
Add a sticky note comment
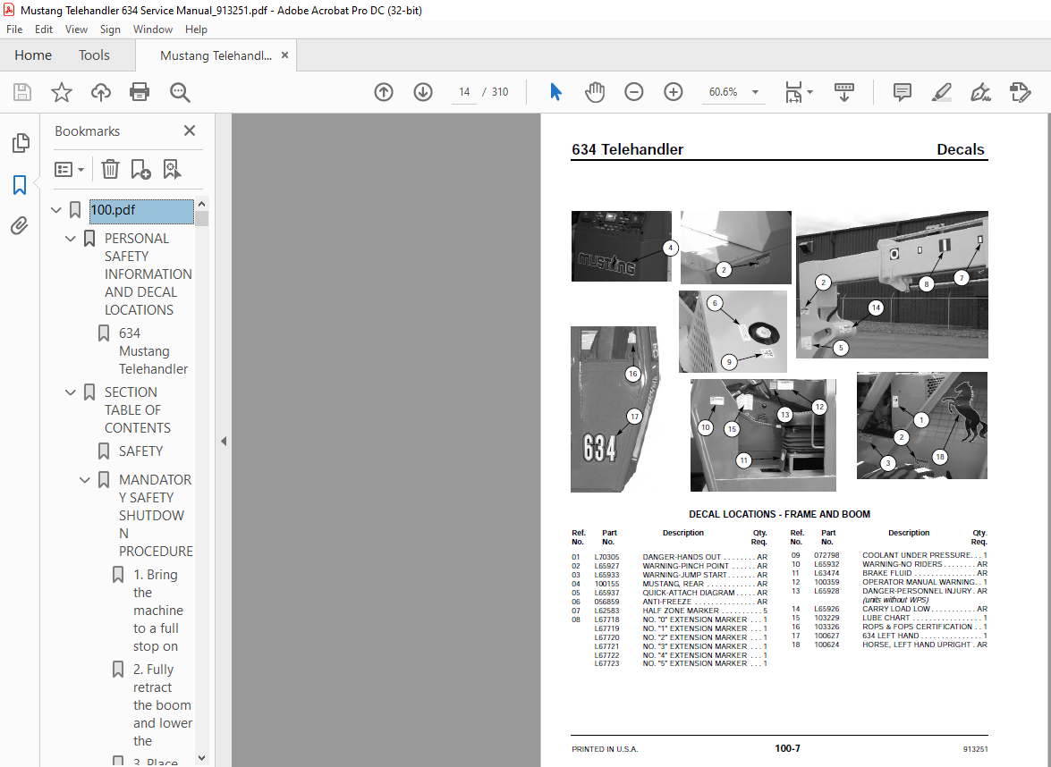(x=903, y=92)
